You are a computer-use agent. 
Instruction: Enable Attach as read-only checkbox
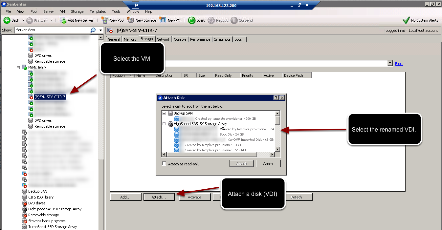tap(164, 164)
